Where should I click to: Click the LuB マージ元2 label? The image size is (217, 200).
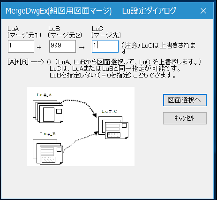pos(65,32)
